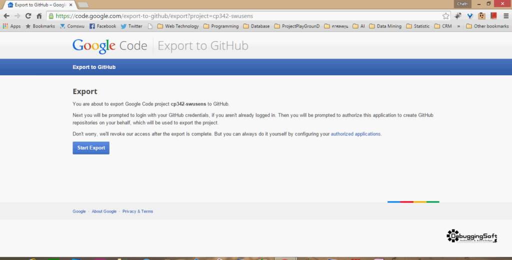Reload the current page
512x260 pixels.
(x=28, y=16)
